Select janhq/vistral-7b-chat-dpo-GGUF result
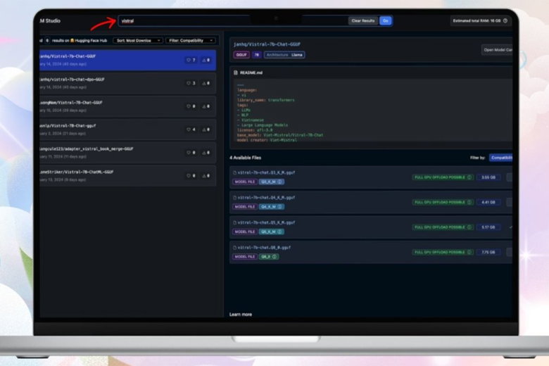Viewport: 549px width, 366px height. pos(128,83)
